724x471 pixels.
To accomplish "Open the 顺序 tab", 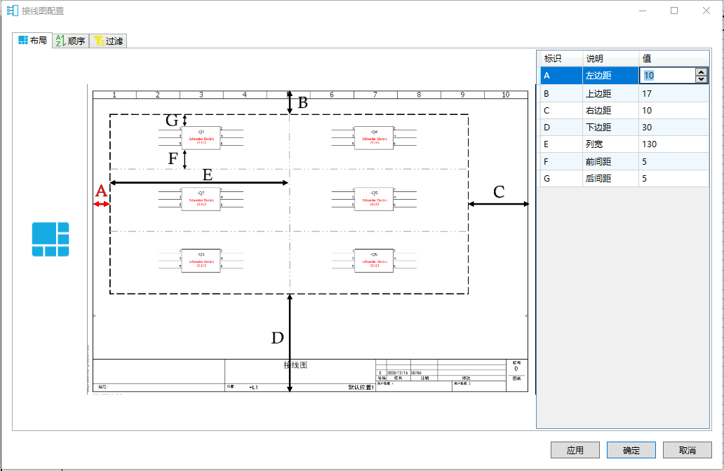I will [71, 41].
